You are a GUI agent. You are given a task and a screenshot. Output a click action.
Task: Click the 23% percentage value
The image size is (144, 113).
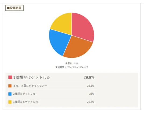click(92, 94)
